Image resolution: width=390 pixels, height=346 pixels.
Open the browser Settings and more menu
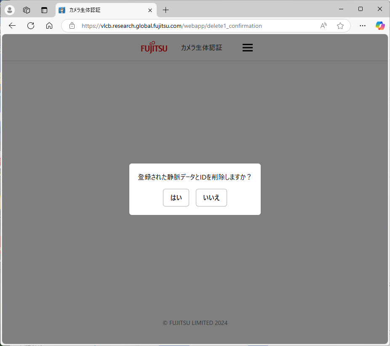362,26
